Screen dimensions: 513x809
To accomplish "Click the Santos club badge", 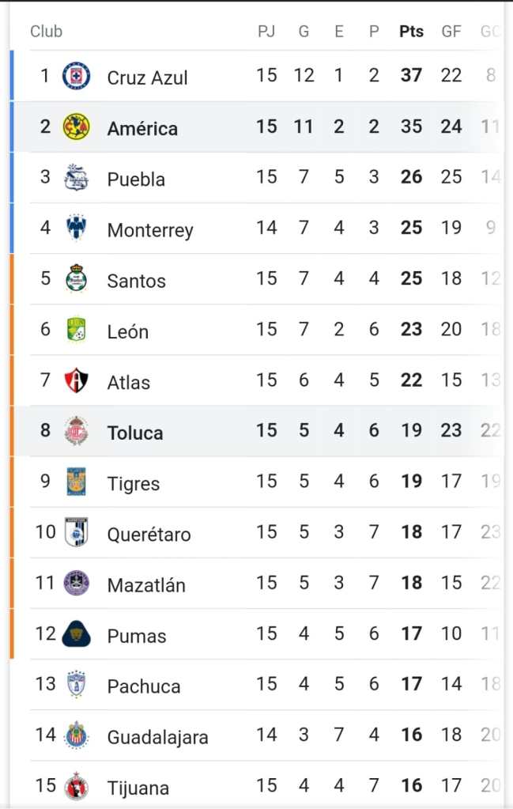I will pos(77,278).
